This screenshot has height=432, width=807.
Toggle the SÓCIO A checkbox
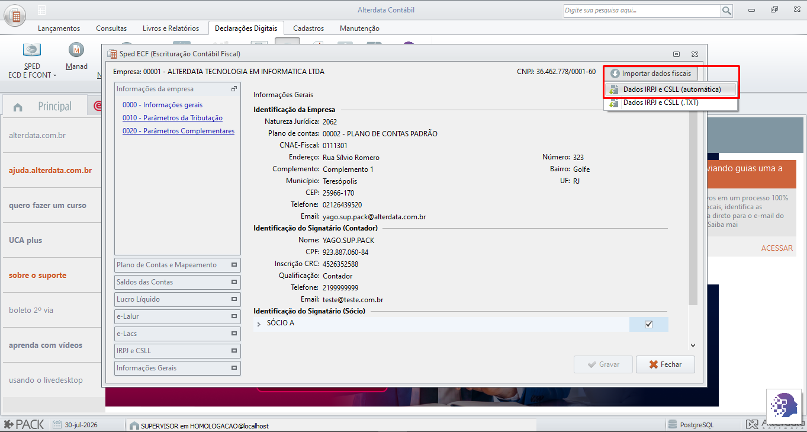[x=648, y=324]
